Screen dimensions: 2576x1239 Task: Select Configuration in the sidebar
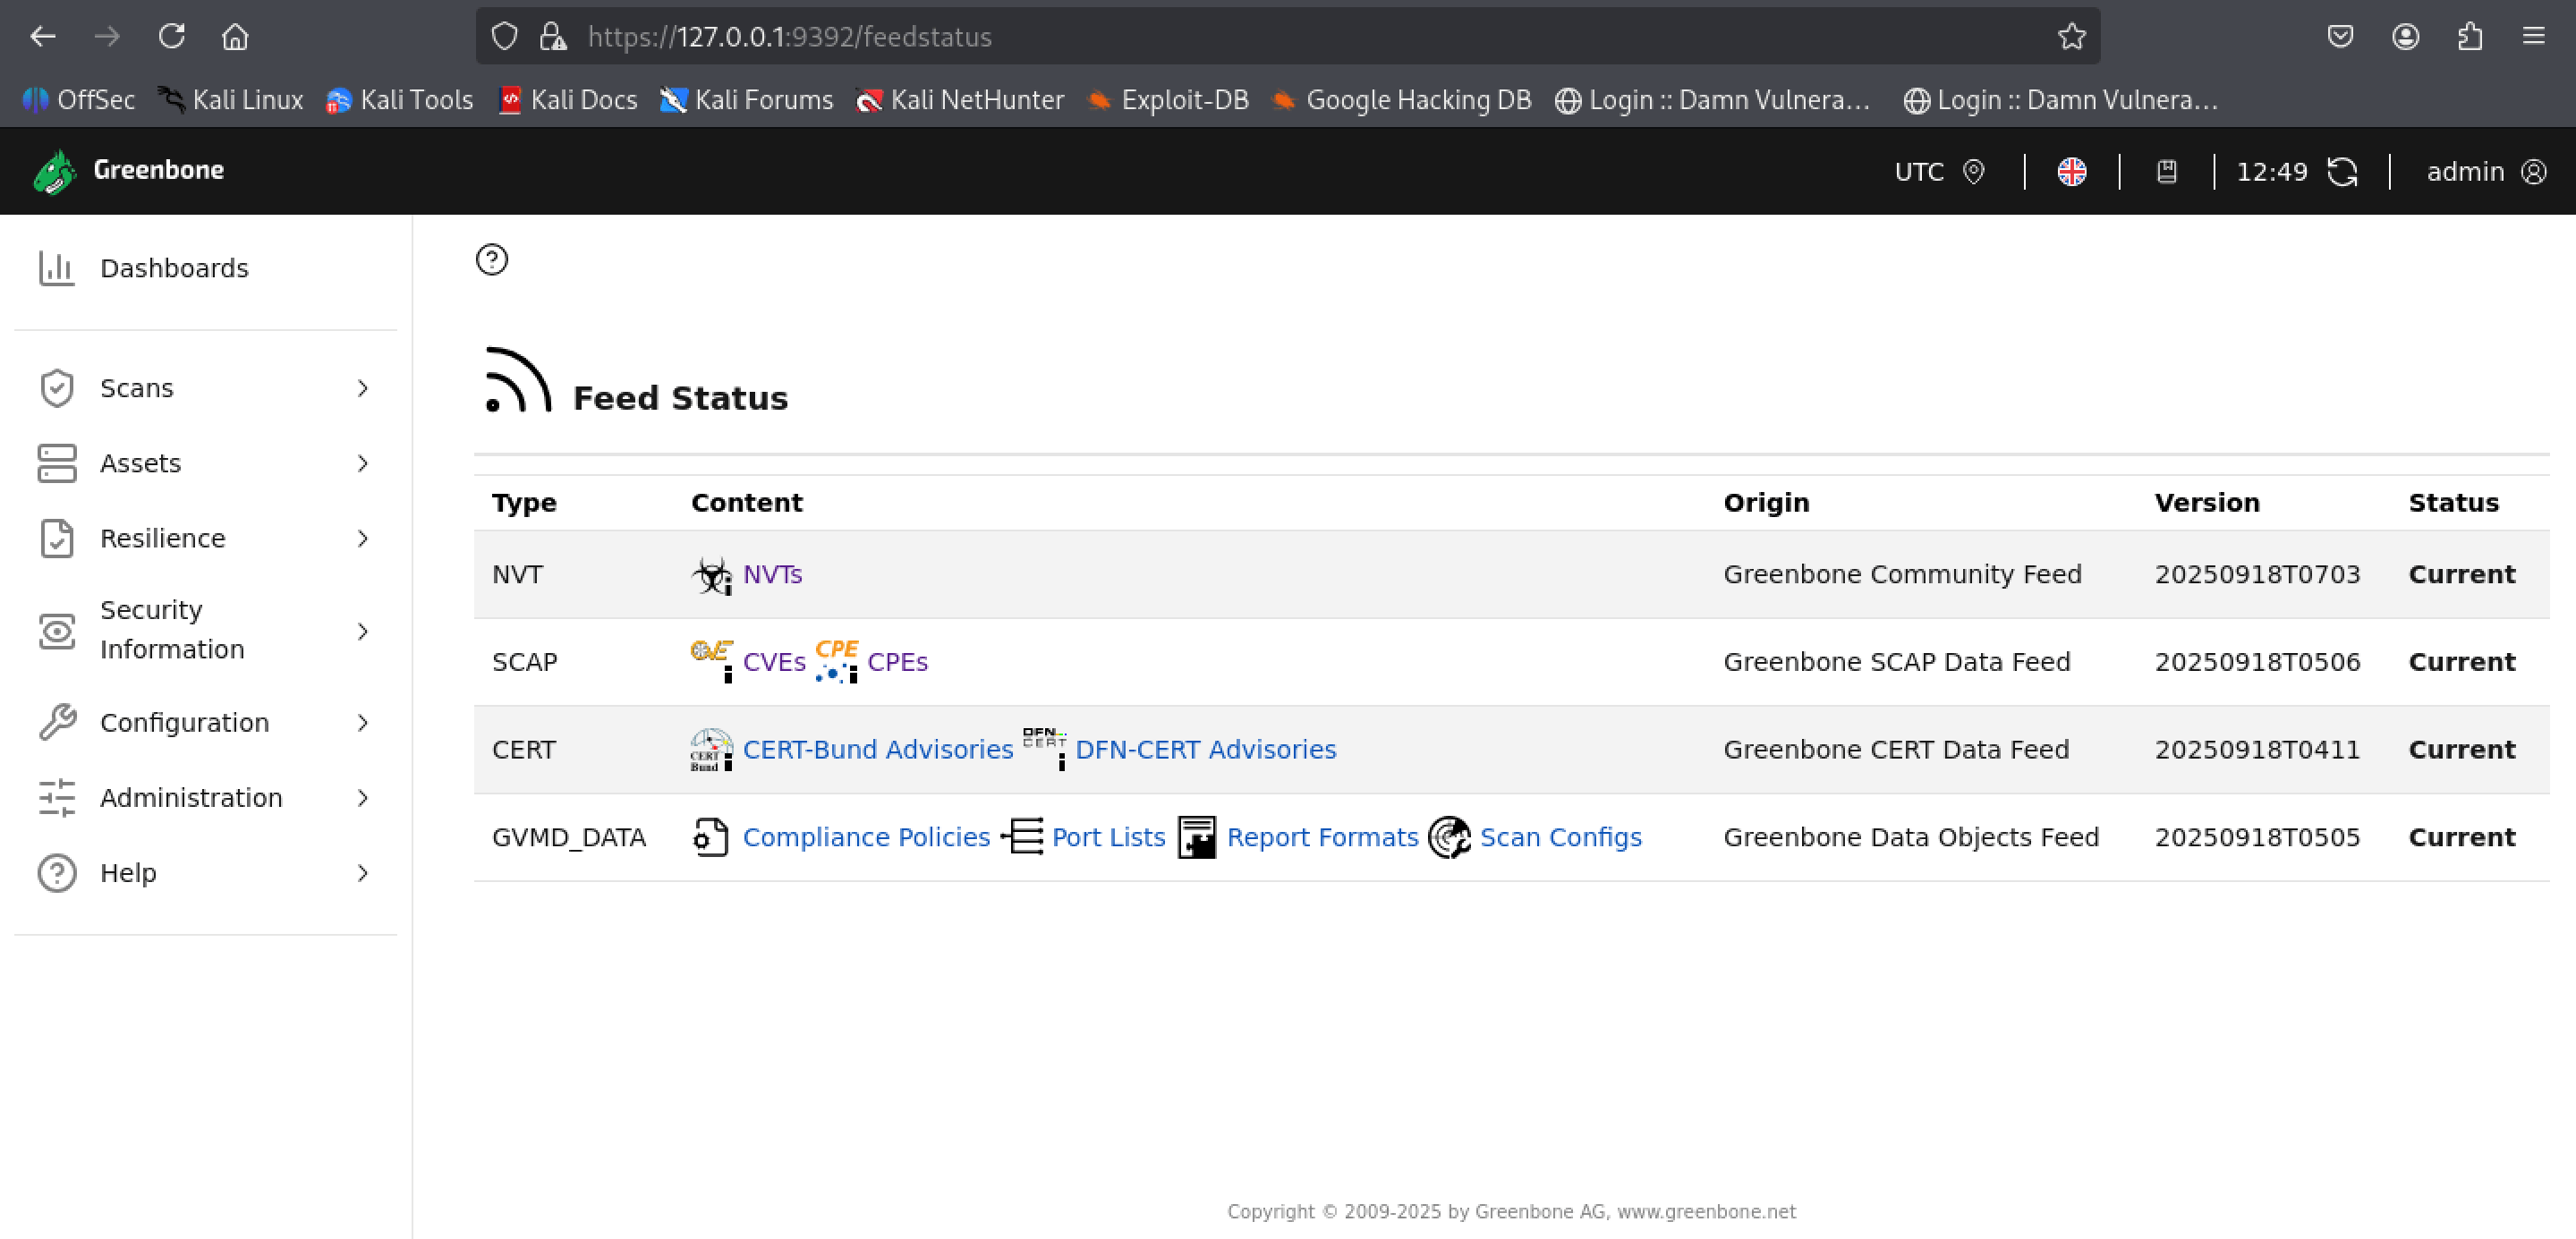click(206, 722)
